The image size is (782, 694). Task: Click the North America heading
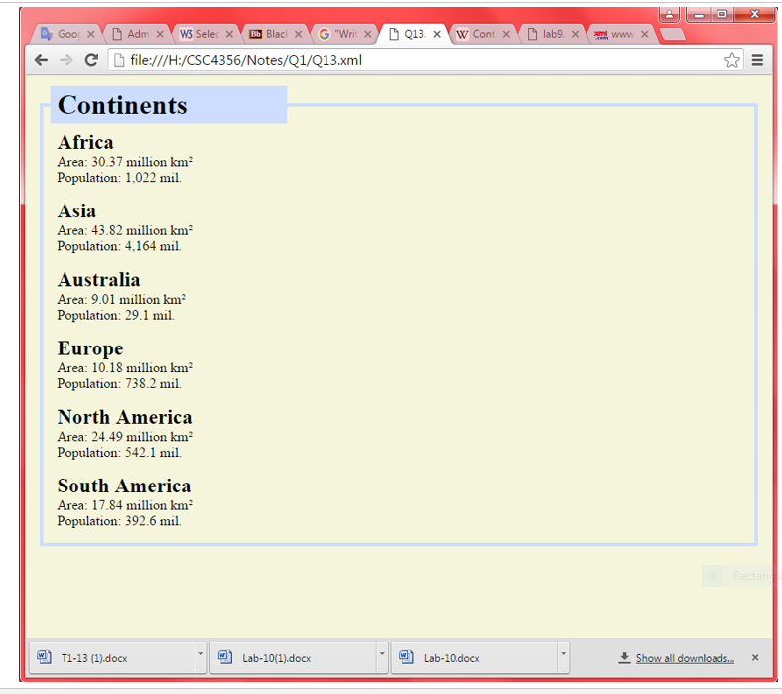tap(125, 417)
